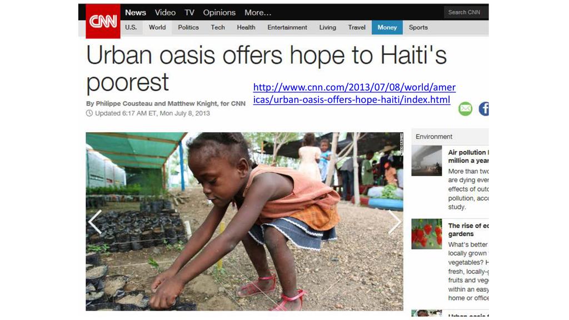Click inside the Search CNN field
569x320 pixels.
pyautogui.click(x=466, y=12)
